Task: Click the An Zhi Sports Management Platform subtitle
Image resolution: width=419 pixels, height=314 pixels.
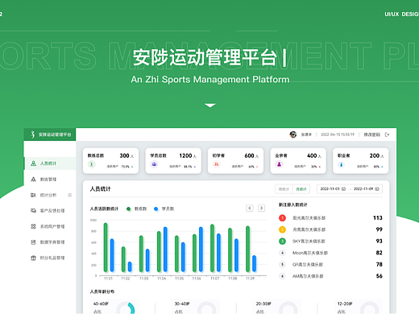Action: [210, 80]
